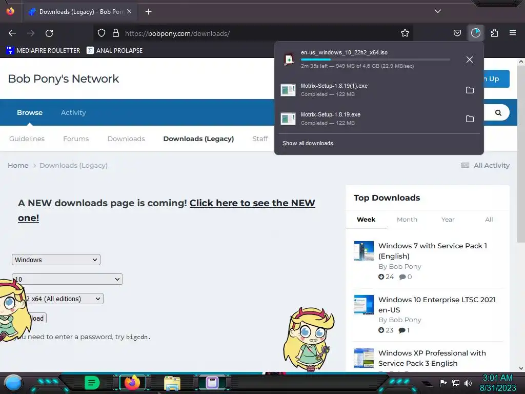Open Windows 10 Enterprise LTSC 2021 en-US
The width and height of the screenshot is (525, 394).
pos(437,305)
